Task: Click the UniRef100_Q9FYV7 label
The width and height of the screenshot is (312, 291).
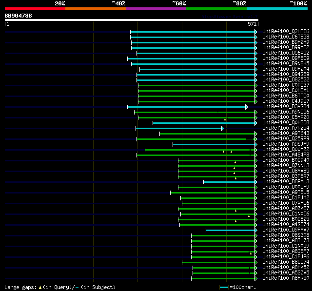Action: pyautogui.click(x=286, y=230)
